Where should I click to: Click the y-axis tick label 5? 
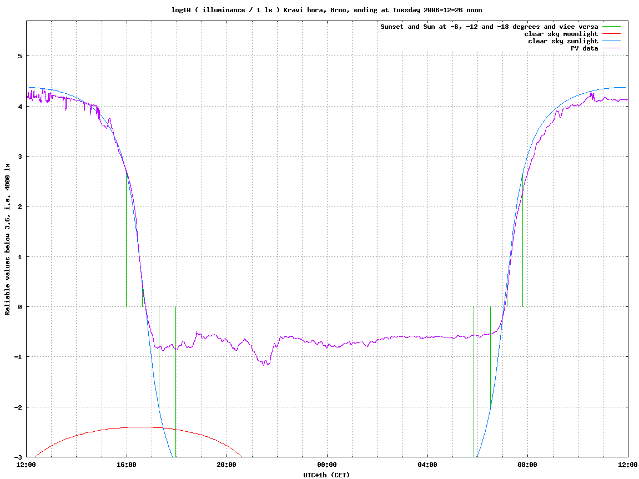[20, 56]
